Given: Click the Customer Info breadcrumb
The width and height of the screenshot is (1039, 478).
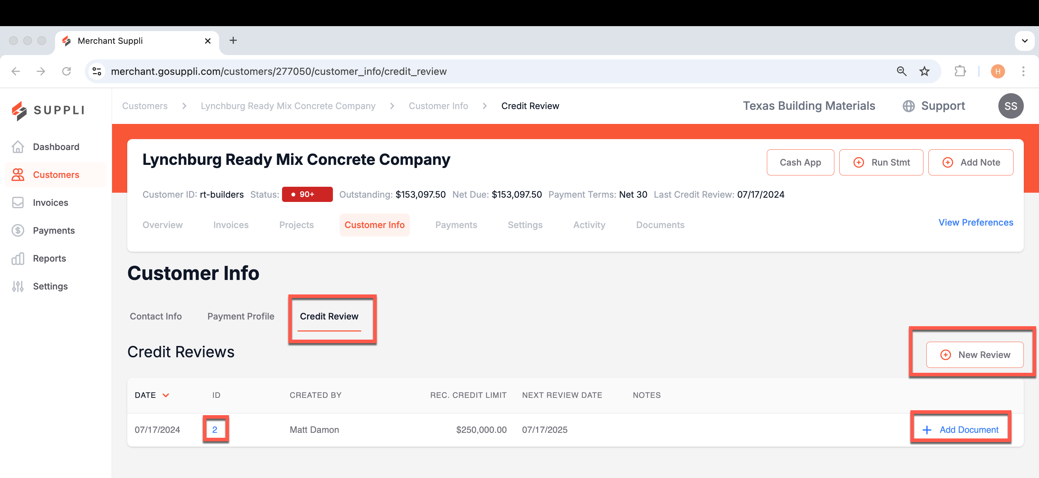Looking at the screenshot, I should click(x=439, y=106).
